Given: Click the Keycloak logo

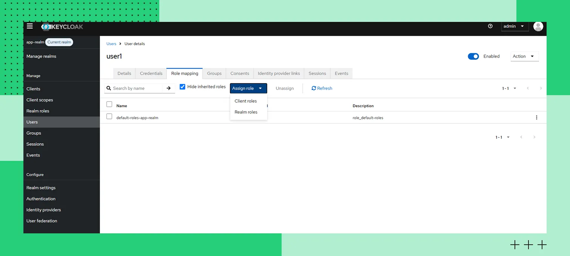Looking at the screenshot, I should point(62,27).
